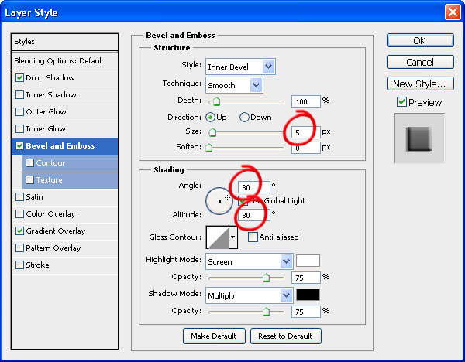The image size is (465, 362).
Task: Select the Styles list item
Action: (64, 42)
